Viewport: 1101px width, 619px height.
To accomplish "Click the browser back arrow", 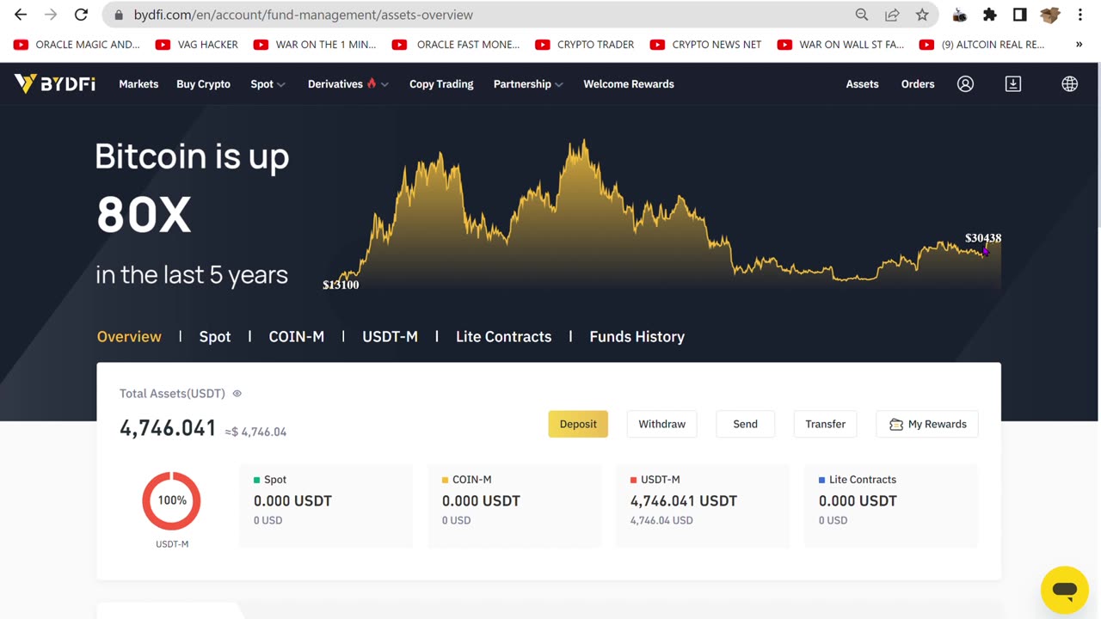I will [x=21, y=15].
